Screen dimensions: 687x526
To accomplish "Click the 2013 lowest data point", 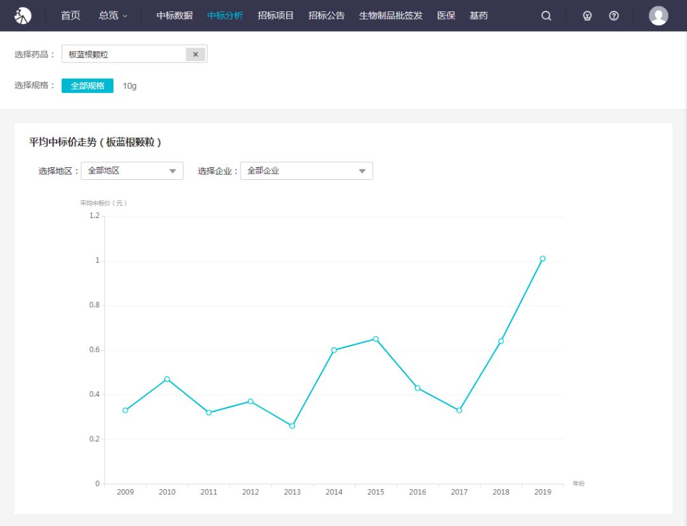I will (x=292, y=426).
